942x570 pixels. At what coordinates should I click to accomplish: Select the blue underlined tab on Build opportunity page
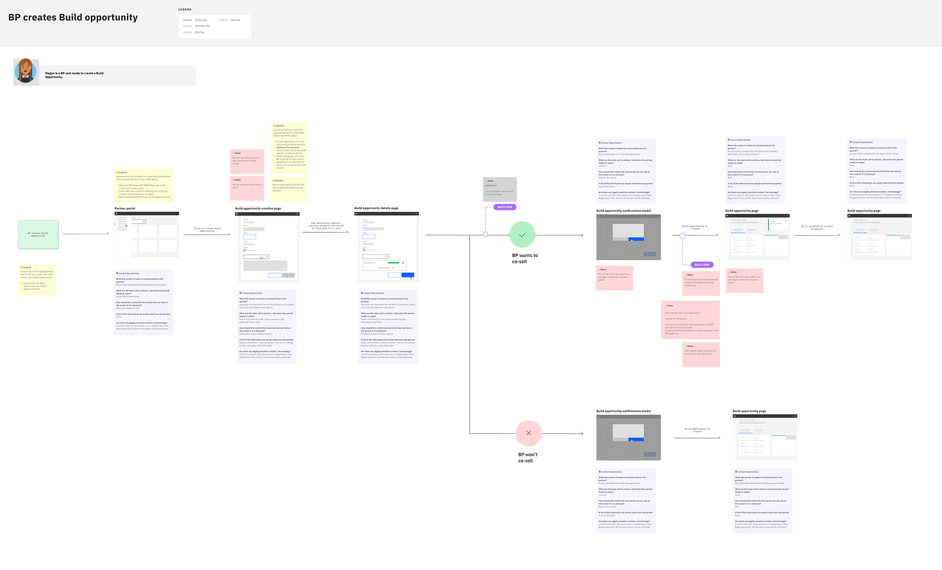tap(738, 232)
